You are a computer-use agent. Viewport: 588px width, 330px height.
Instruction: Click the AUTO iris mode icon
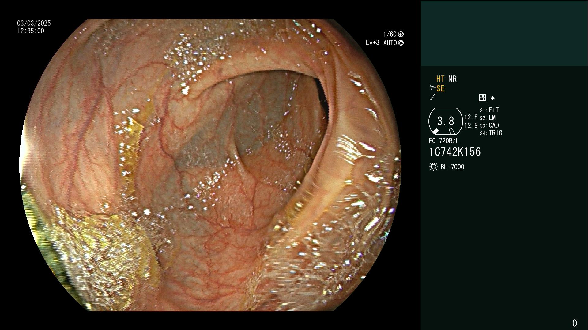pos(401,43)
